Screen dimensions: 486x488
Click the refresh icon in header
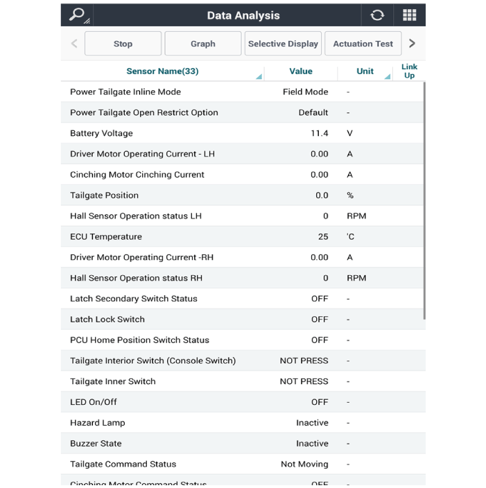377,15
